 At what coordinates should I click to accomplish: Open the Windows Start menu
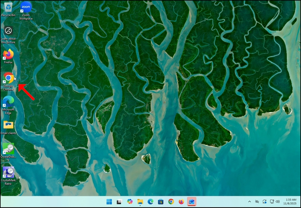coord(109,202)
